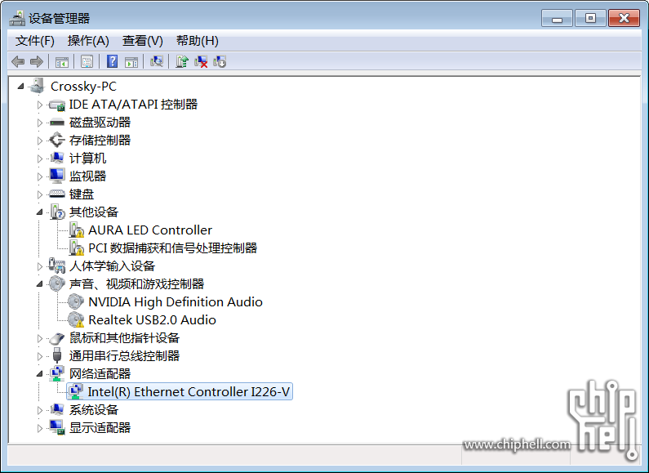The width and height of the screenshot is (649, 473).
Task: Click the blue Help question mark icon
Action: tap(112, 62)
